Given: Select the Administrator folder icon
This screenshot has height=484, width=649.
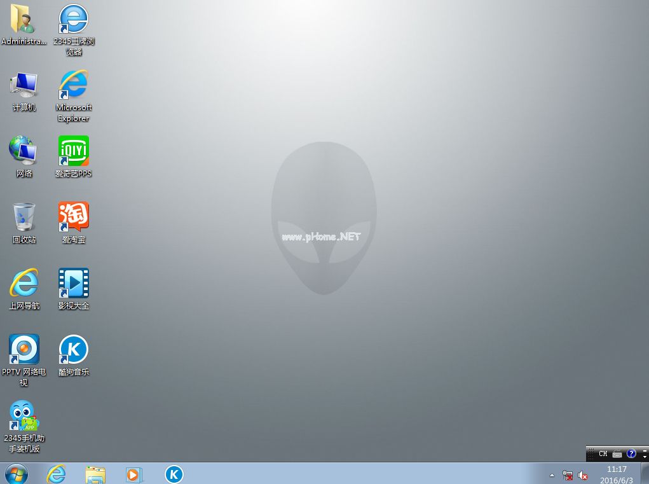Looking at the screenshot, I should tap(24, 20).
